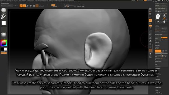
Task: Select the PolyMesh3D star tool thumbnail
Action: [158, 22]
